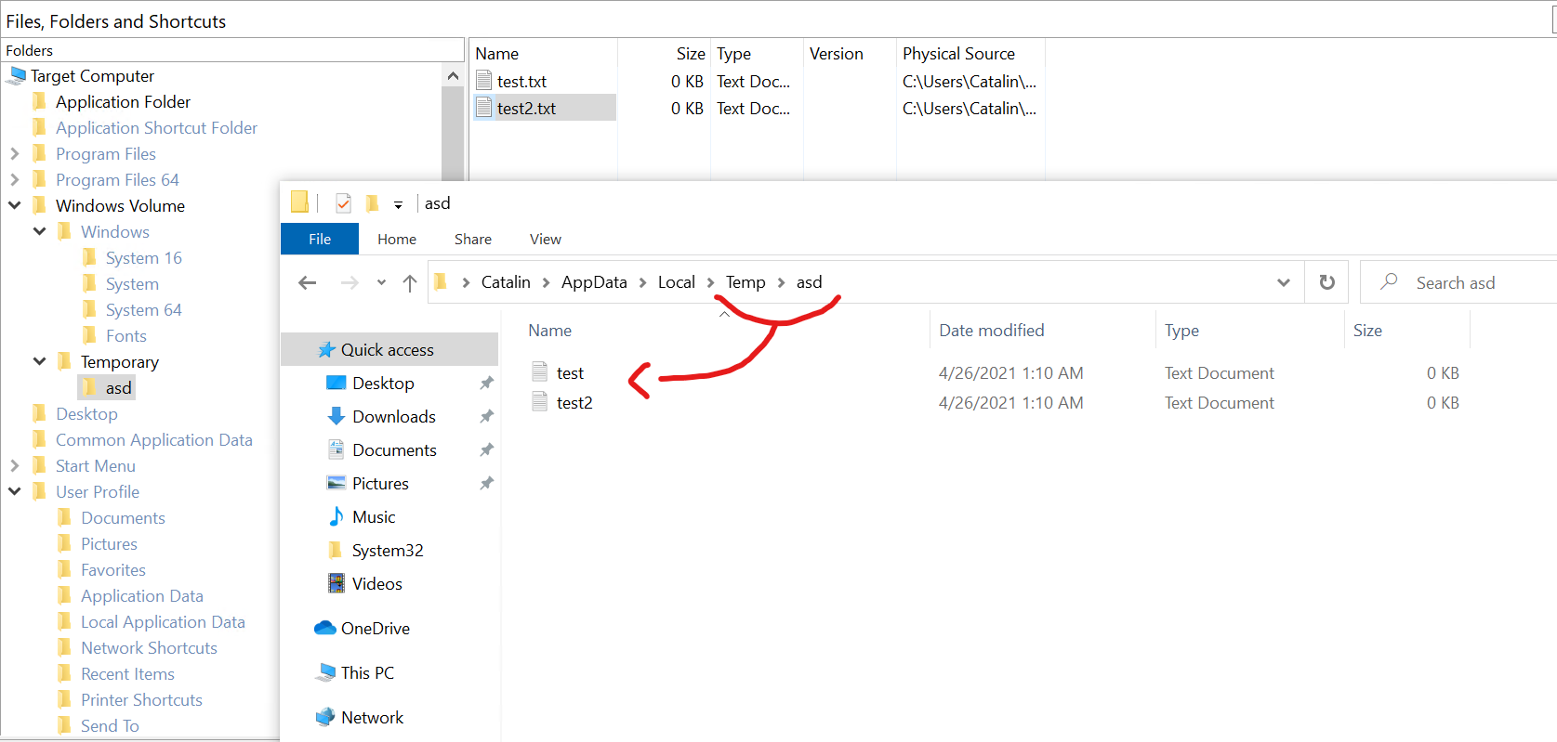Select the Target Computer root node
This screenshot has width=1557, height=742.
tap(92, 76)
